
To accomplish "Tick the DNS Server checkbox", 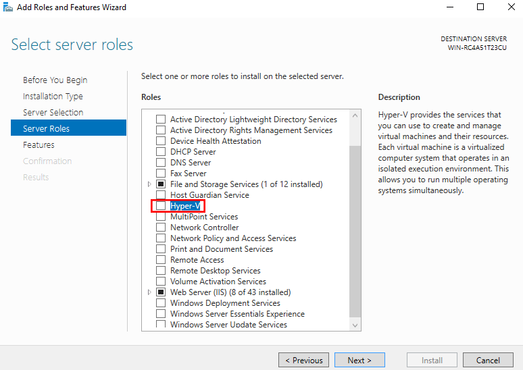I will [x=161, y=163].
